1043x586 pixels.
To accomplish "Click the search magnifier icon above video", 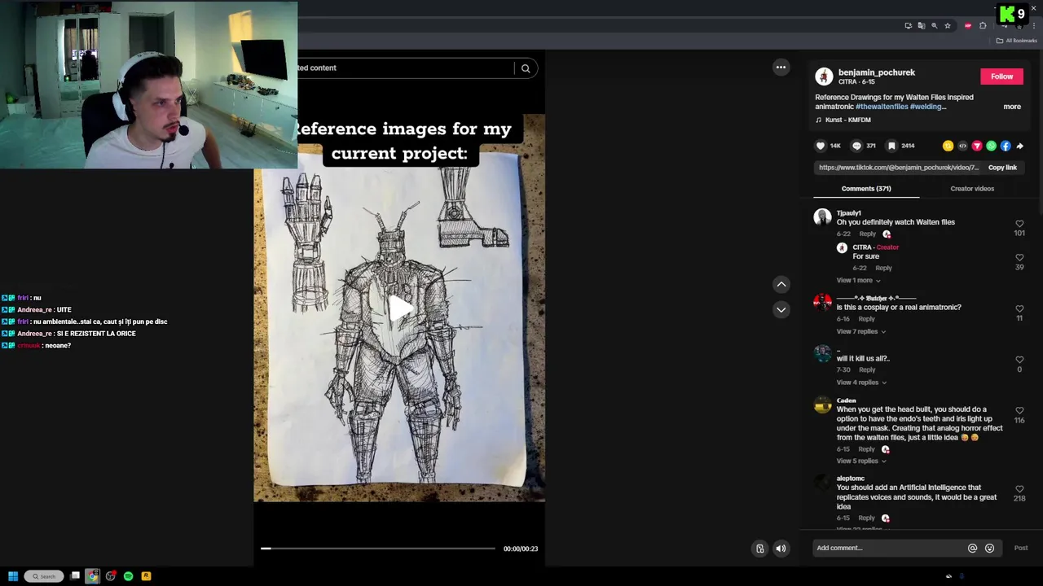I will [526, 68].
